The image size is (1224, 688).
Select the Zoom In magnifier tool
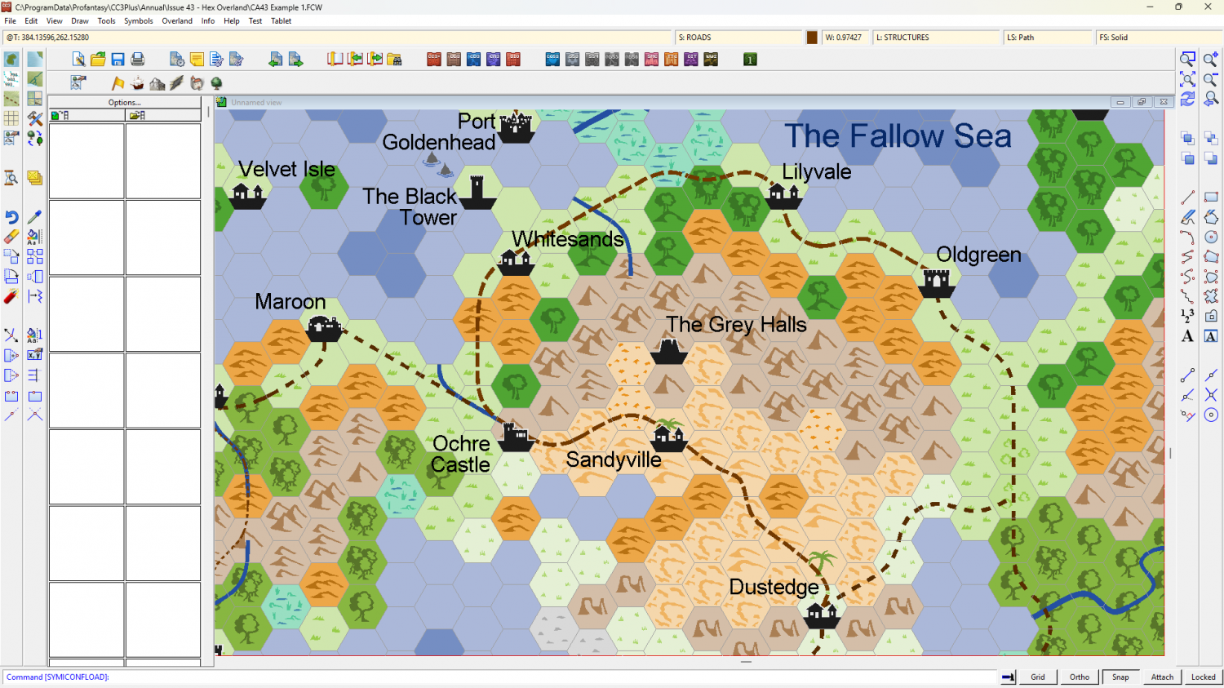(1211, 59)
